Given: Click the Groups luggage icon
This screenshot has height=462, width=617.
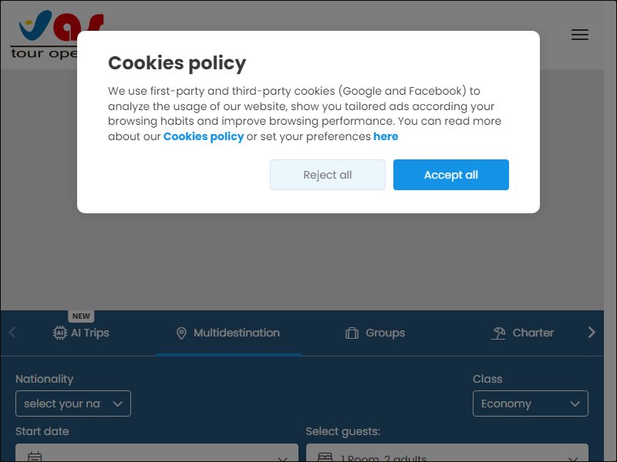Looking at the screenshot, I should 352,333.
